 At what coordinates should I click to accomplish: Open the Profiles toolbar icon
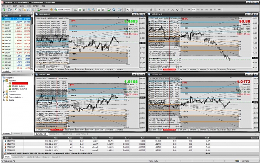point(10,10)
